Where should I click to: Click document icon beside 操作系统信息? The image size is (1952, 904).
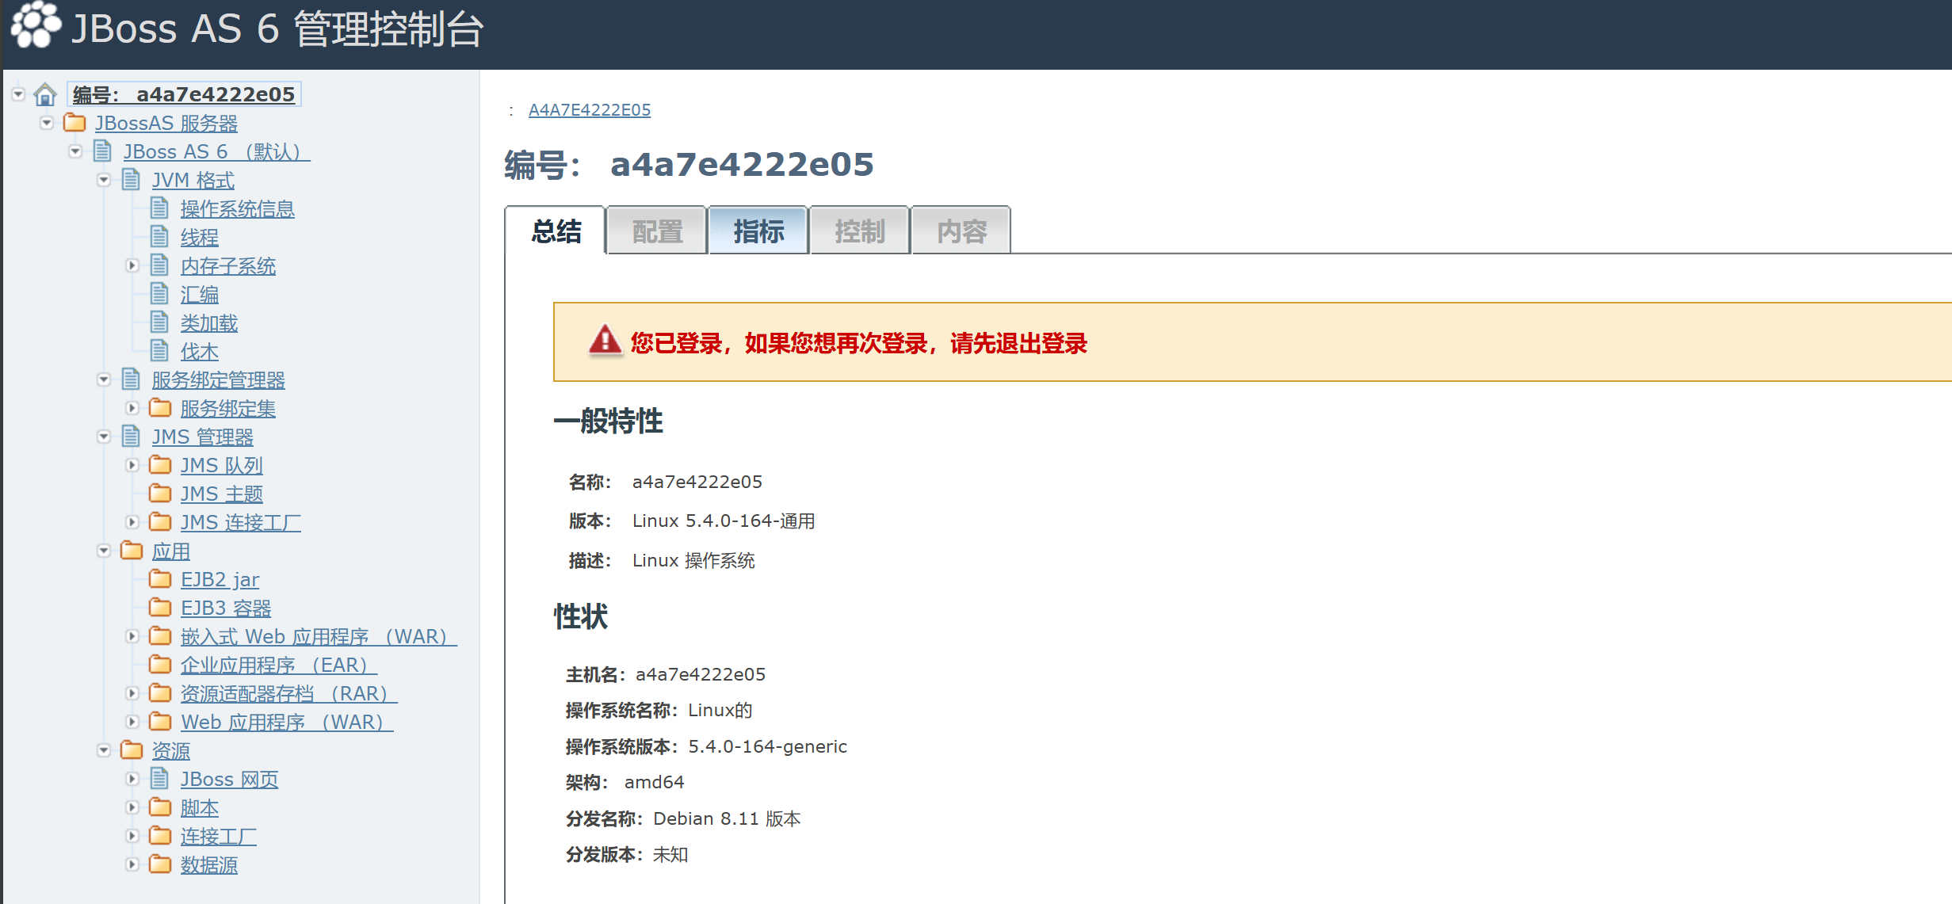(x=159, y=208)
